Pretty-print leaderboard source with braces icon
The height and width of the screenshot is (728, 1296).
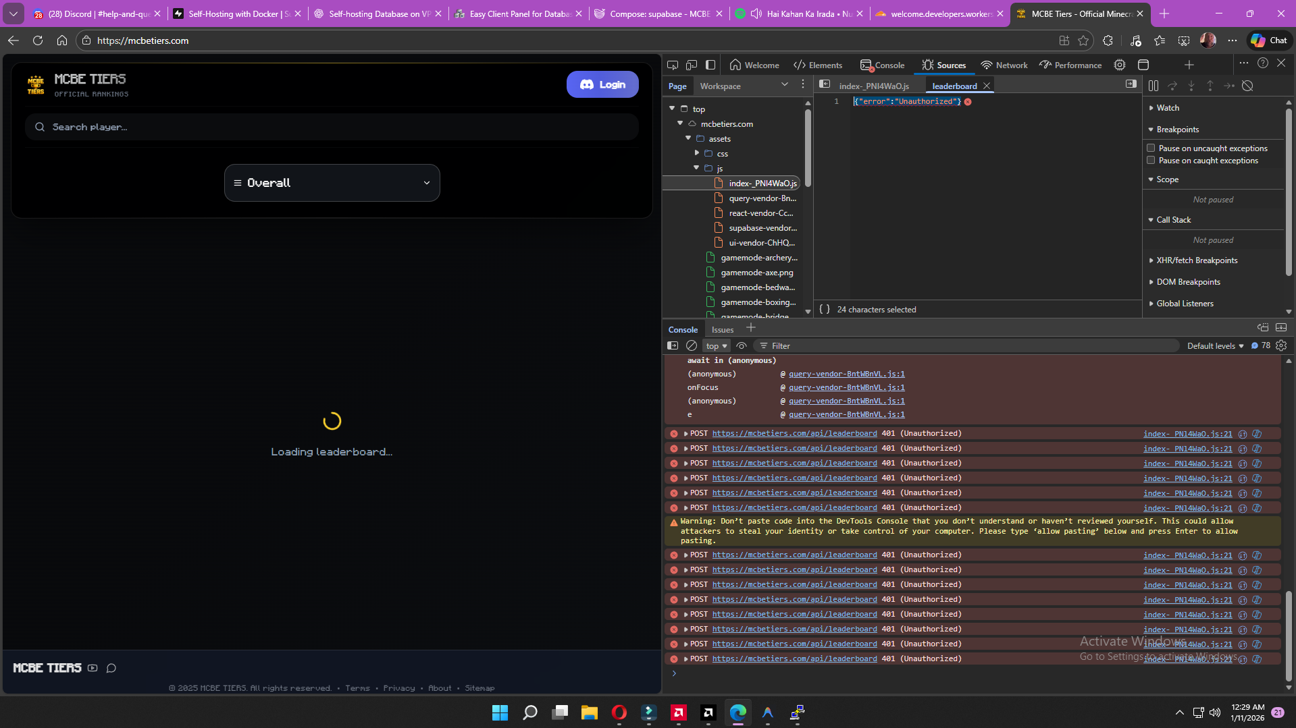point(825,309)
